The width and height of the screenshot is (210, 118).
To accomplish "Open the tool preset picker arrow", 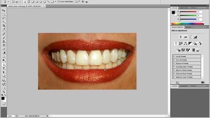I will [8, 2].
